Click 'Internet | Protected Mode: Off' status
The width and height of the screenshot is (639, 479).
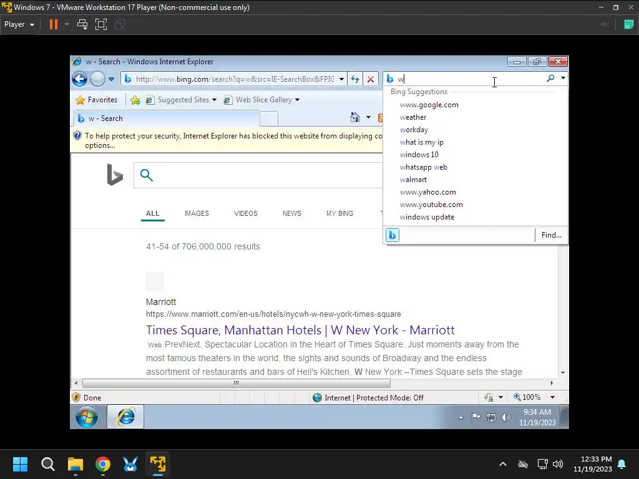click(x=368, y=398)
